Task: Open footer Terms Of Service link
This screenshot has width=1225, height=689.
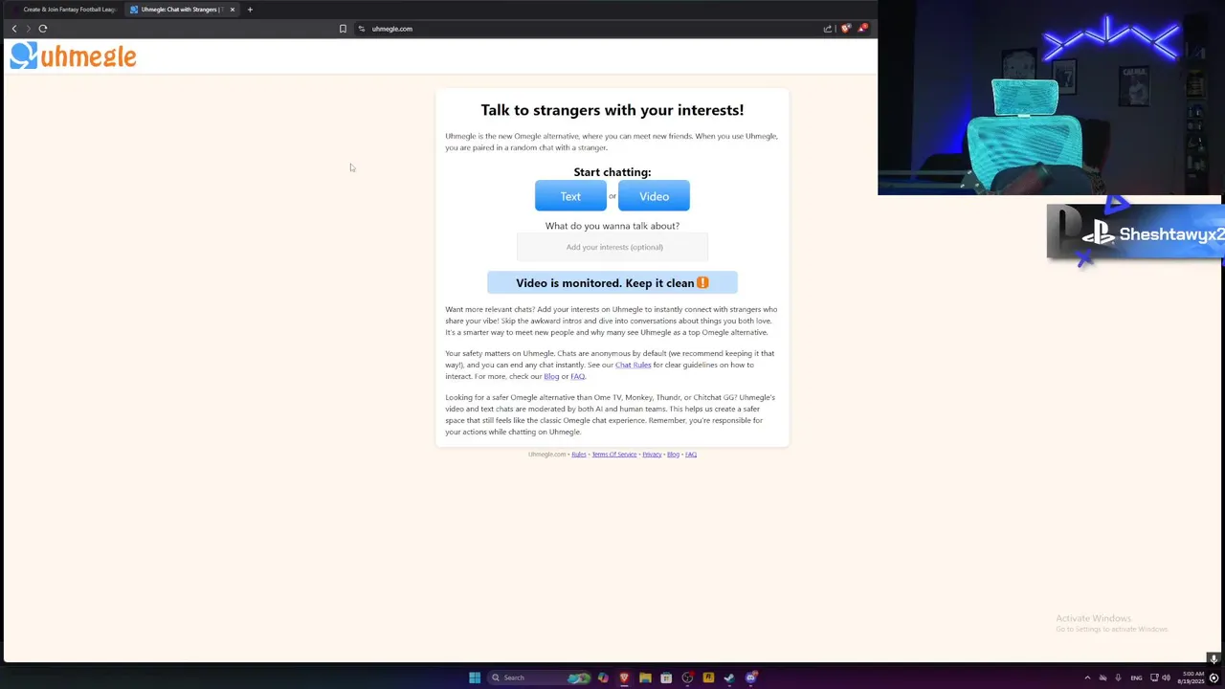Action: (x=614, y=455)
